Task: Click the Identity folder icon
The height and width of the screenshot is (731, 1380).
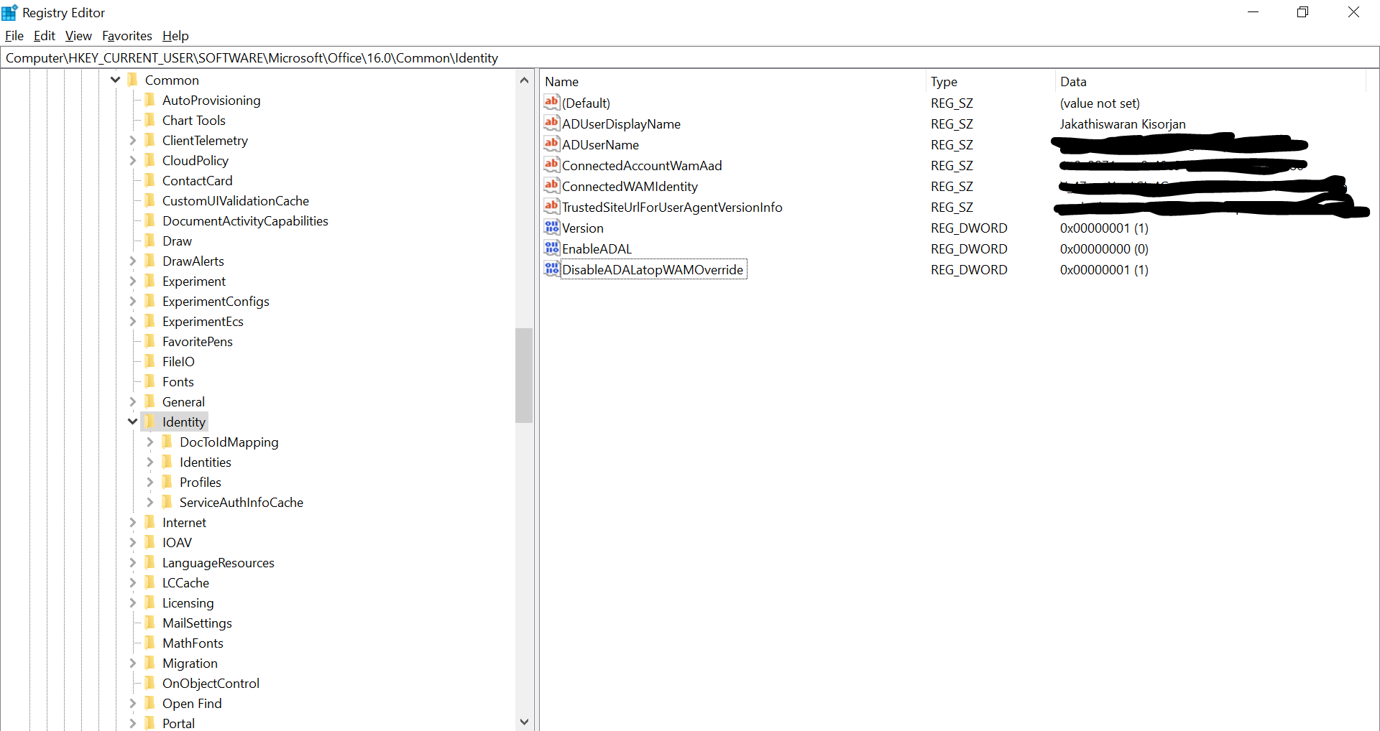Action: click(149, 422)
